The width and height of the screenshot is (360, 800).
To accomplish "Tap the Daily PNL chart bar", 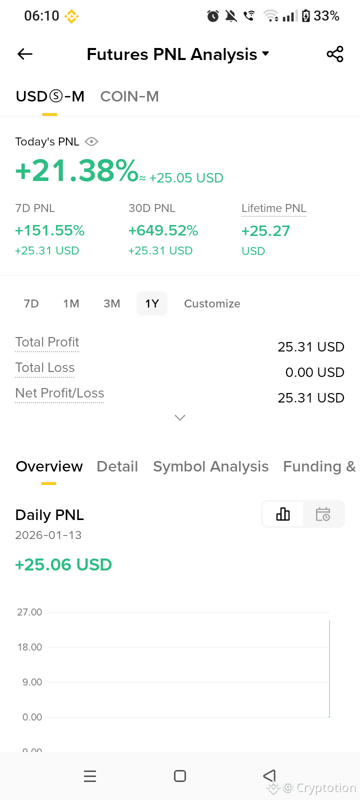I will [329, 668].
